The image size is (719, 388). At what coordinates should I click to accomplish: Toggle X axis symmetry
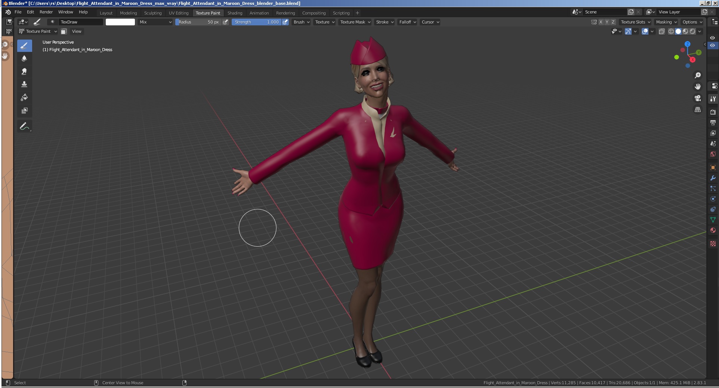point(601,22)
